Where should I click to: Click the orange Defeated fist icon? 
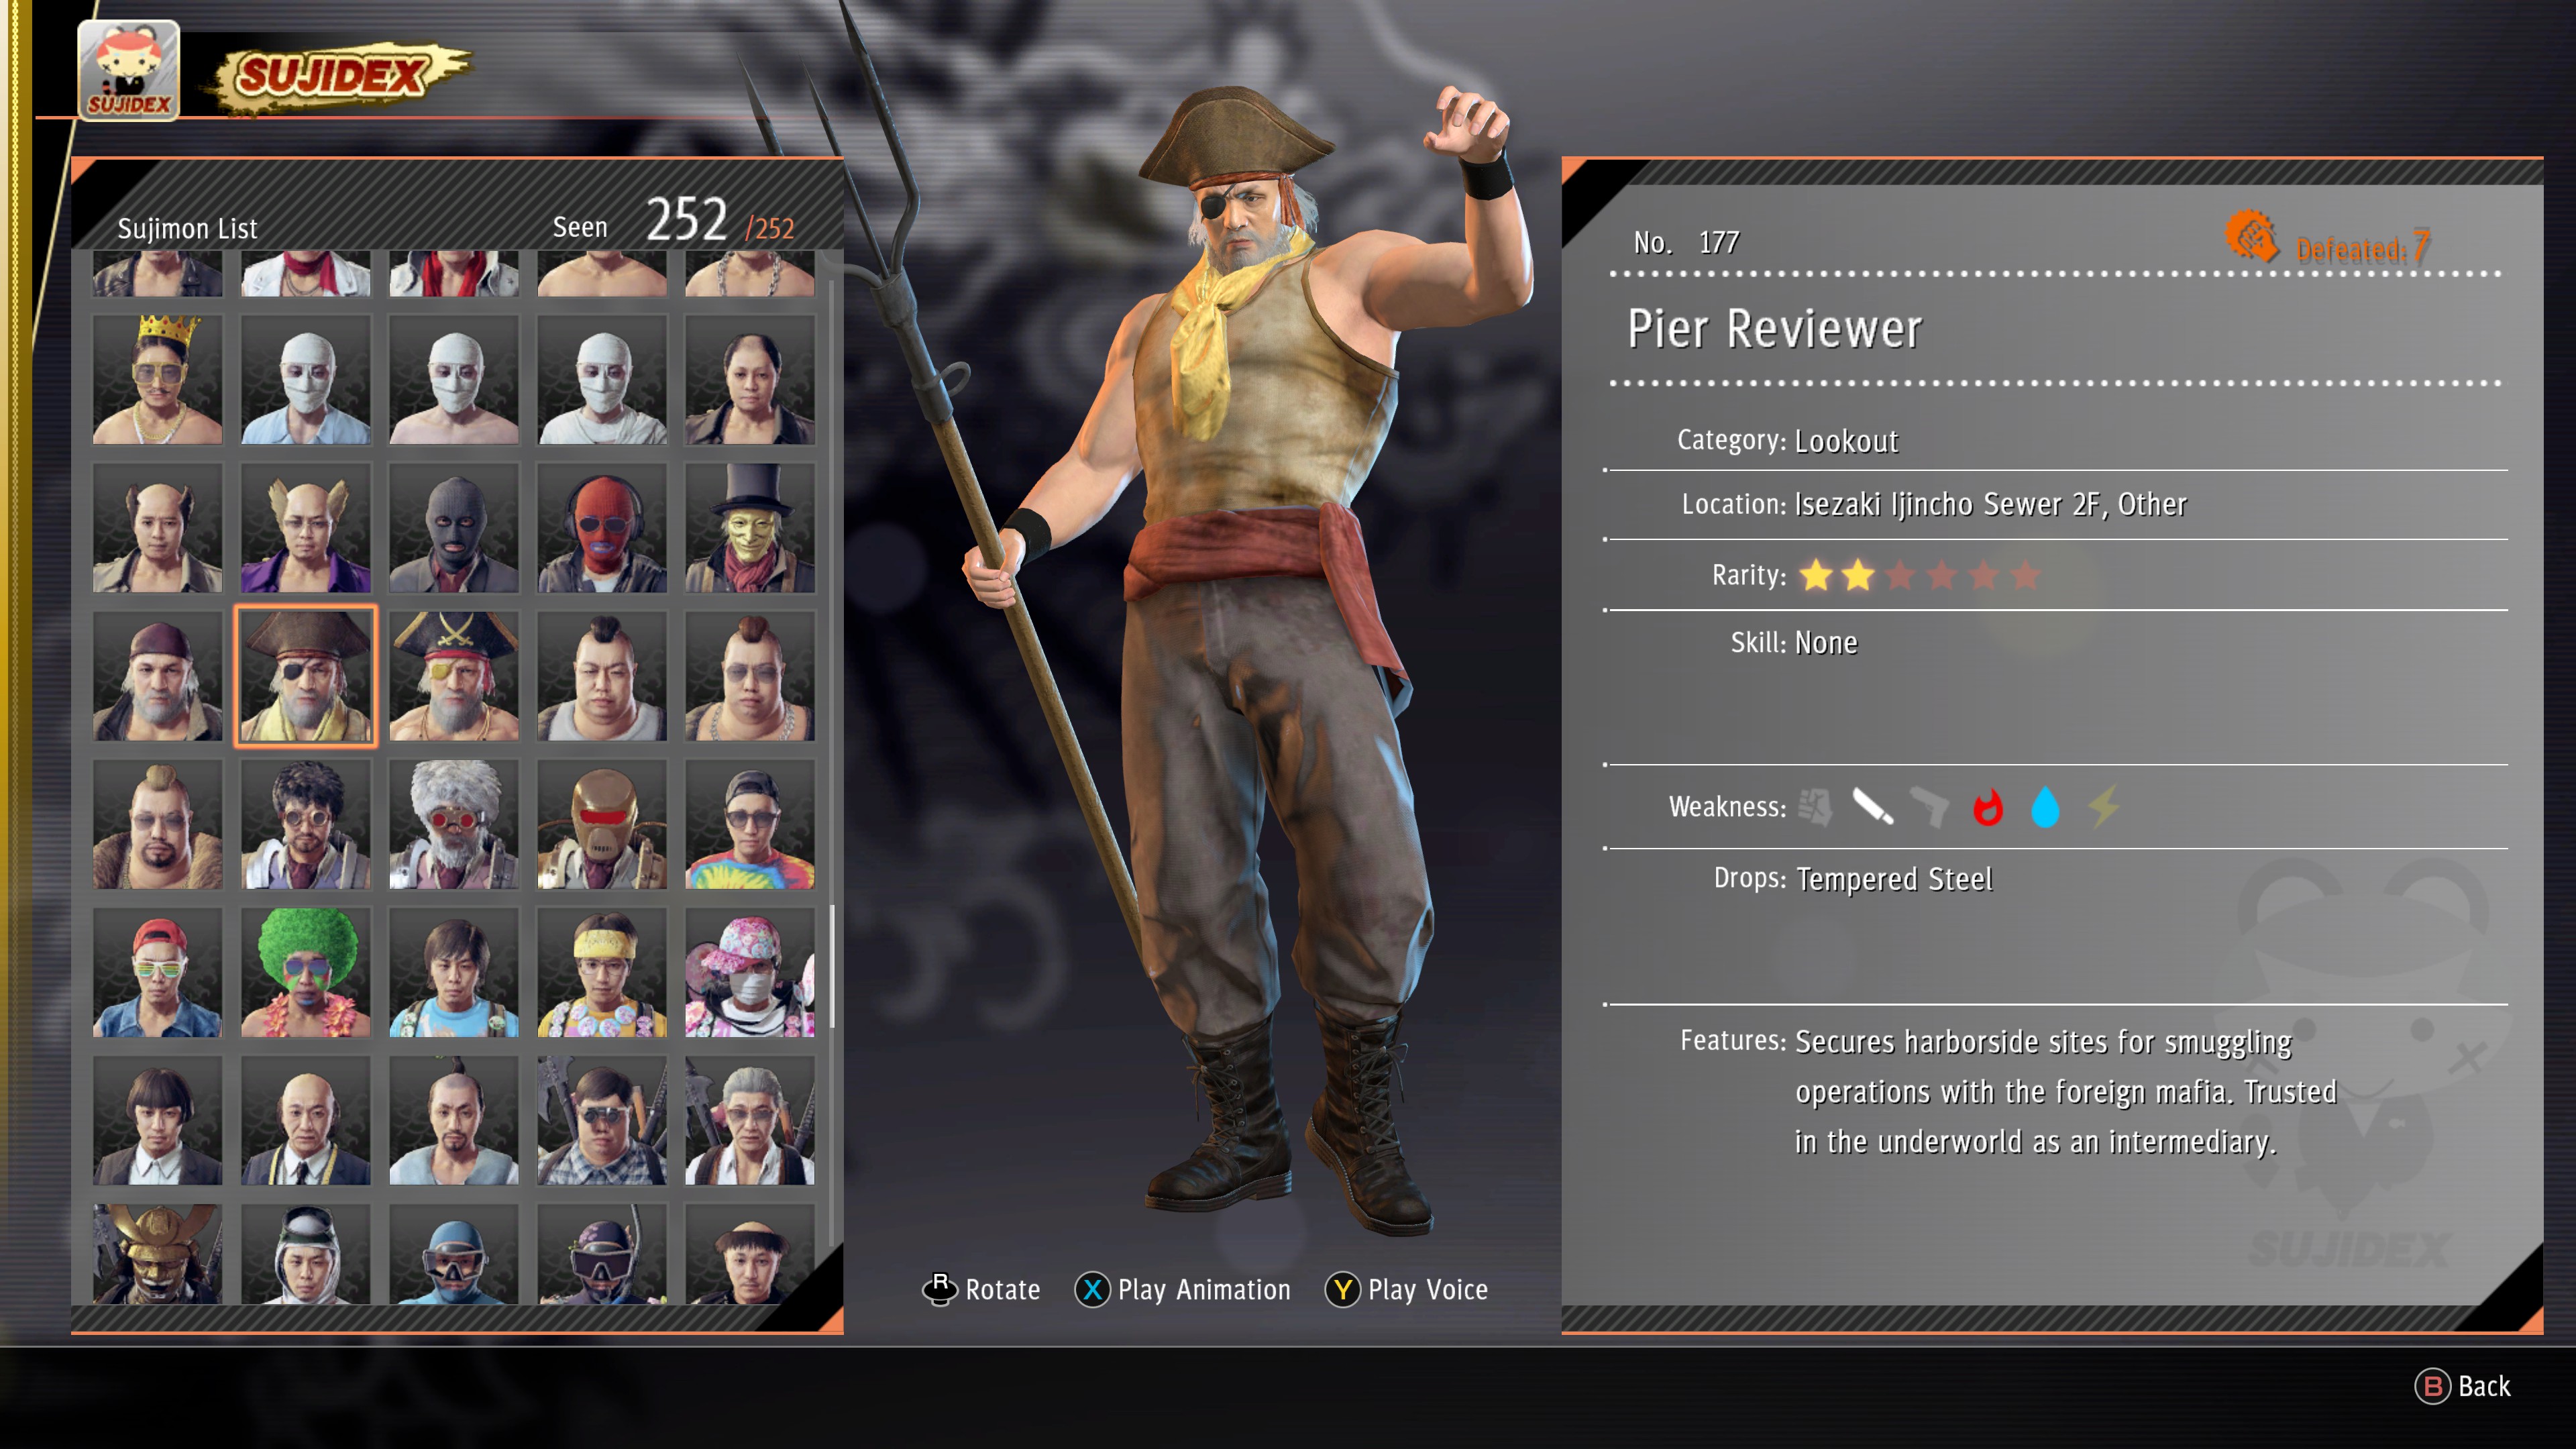coord(2251,237)
